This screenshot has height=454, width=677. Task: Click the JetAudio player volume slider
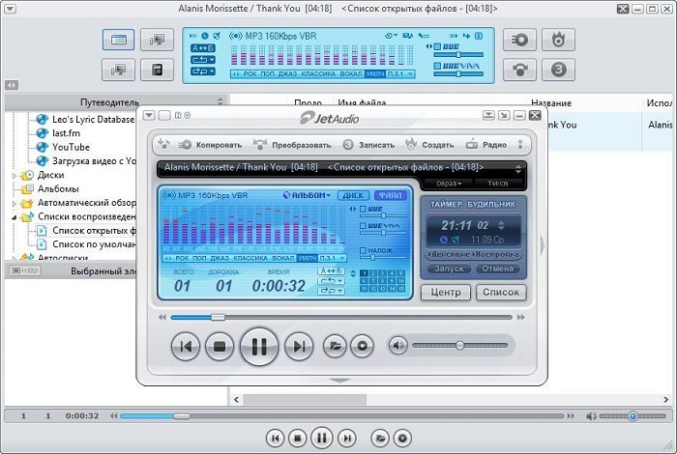tap(459, 346)
